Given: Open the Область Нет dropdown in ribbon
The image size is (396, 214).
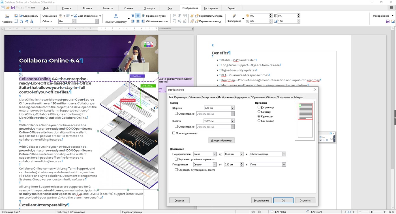Looking at the screenshot, I should (x=67, y=21).
